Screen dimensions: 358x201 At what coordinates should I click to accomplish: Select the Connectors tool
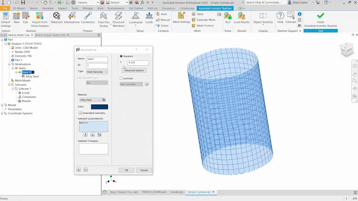(88, 18)
